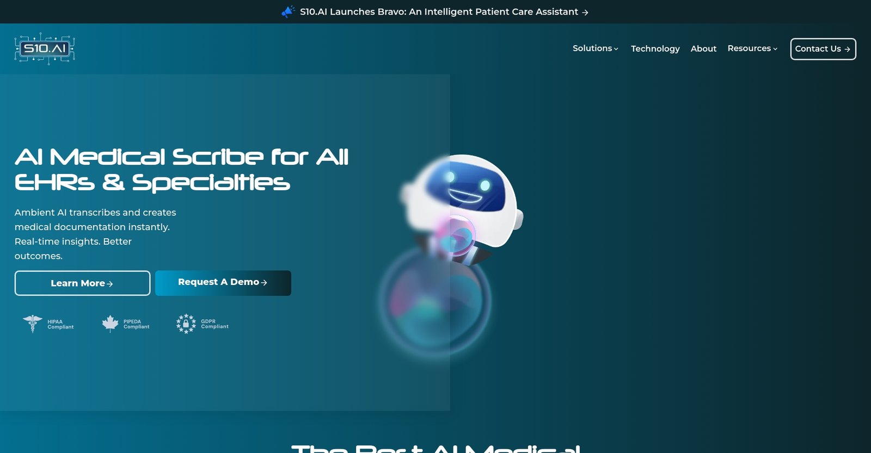Click the Request A Demo button

223,283
